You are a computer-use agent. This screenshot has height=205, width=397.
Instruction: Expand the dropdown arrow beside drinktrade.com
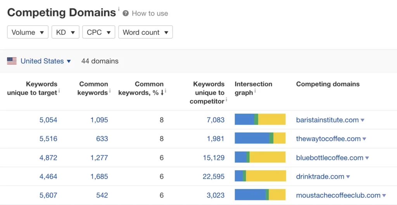(x=348, y=177)
